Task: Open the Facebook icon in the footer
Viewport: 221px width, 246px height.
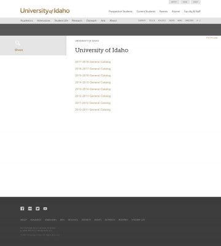Action: 22,208
